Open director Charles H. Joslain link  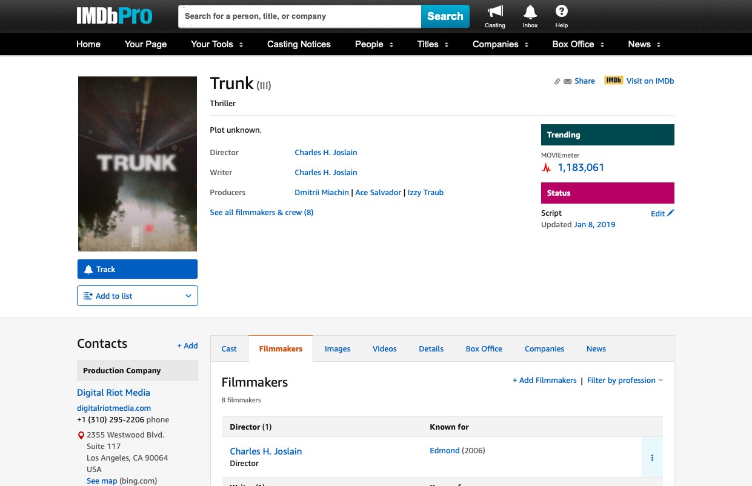coord(326,153)
